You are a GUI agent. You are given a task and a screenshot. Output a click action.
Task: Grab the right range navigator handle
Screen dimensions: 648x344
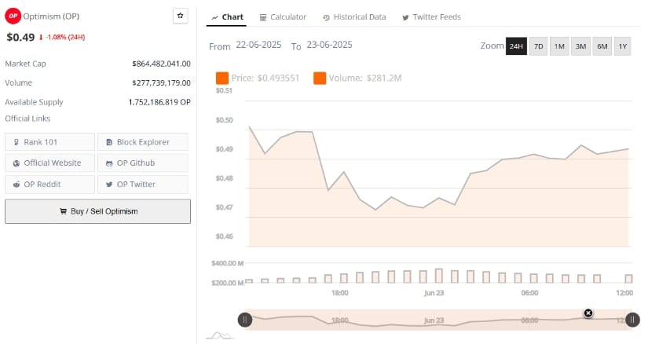[x=632, y=320]
